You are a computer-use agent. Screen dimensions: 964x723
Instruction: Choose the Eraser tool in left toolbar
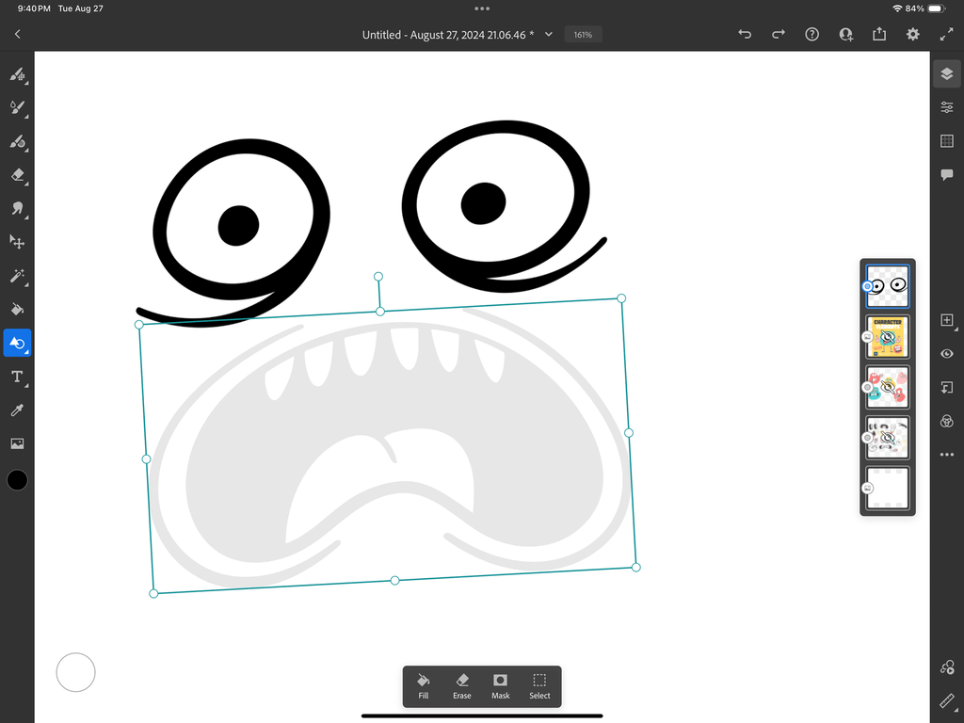pyautogui.click(x=17, y=175)
